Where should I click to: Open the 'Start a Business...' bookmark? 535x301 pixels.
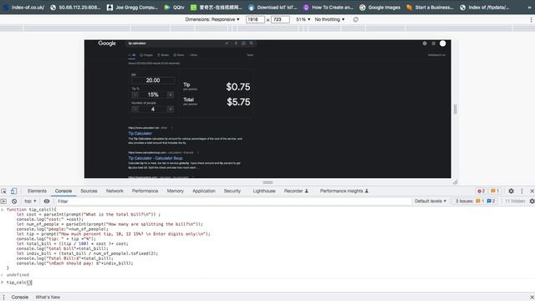pyautogui.click(x=430, y=8)
